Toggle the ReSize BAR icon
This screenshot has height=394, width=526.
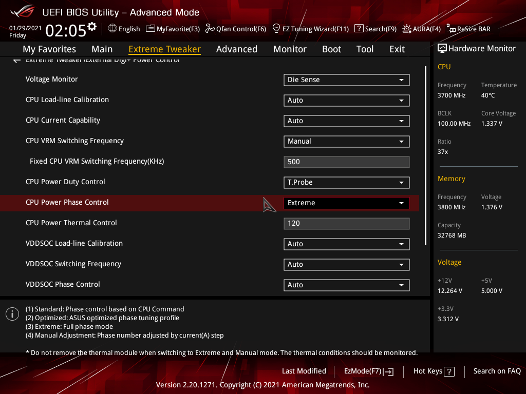pyautogui.click(x=451, y=29)
